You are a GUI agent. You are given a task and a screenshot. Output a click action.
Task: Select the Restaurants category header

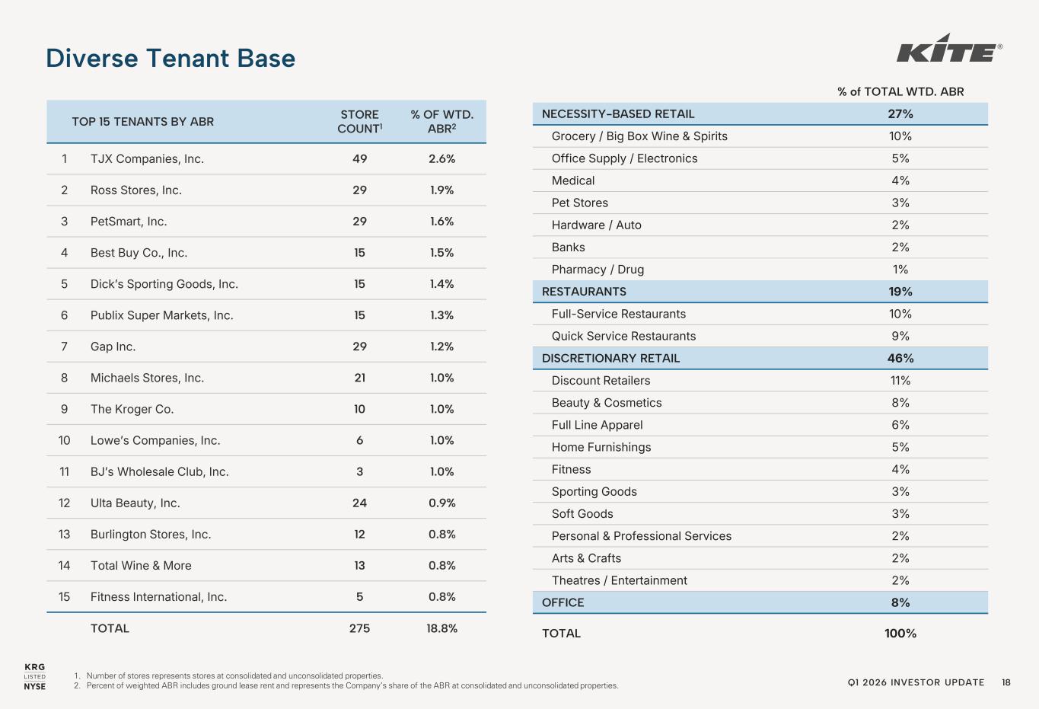coord(584,292)
